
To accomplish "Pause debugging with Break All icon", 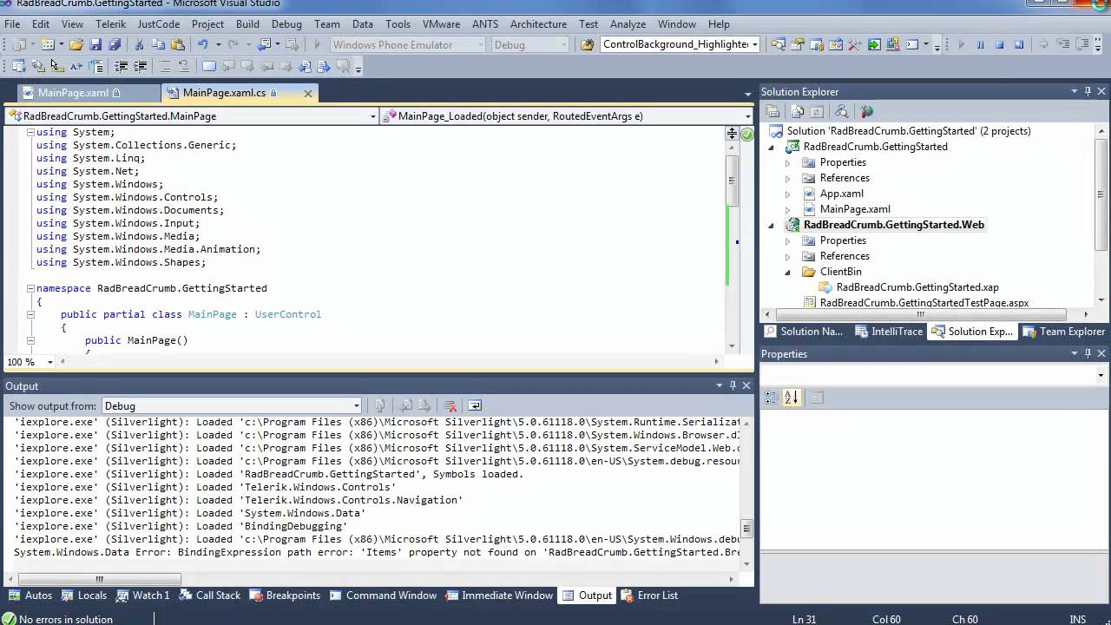I will click(x=980, y=44).
